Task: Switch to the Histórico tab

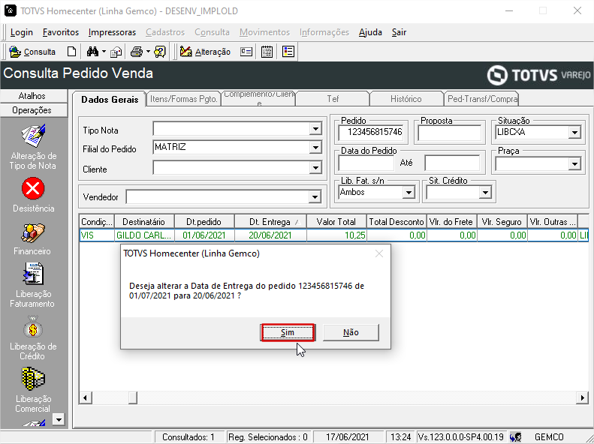Action: 406,99
